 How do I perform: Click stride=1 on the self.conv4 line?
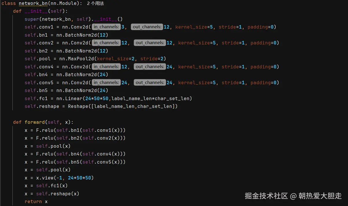pyautogui.click(x=233, y=67)
